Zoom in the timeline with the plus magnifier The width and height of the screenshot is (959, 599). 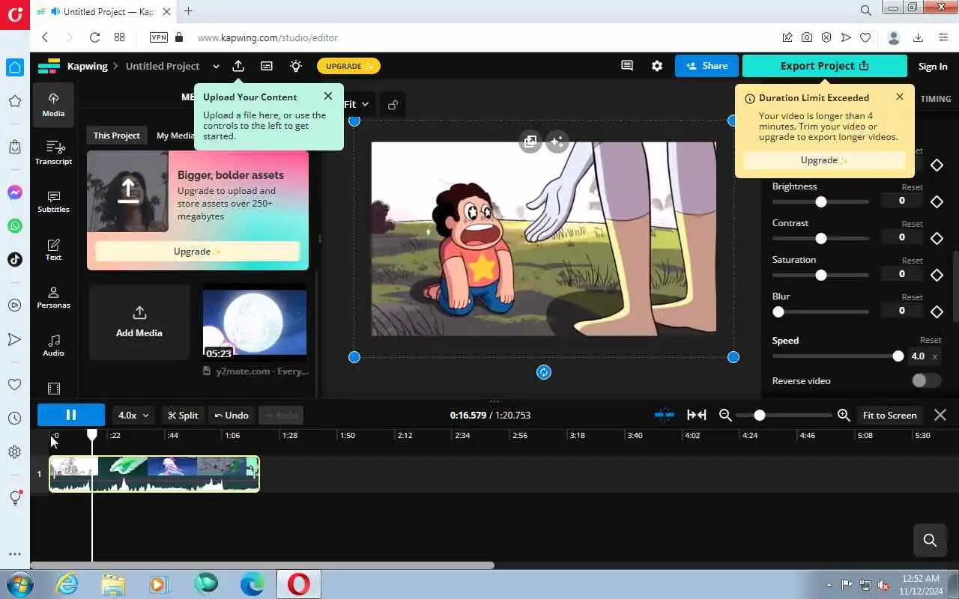click(x=844, y=415)
